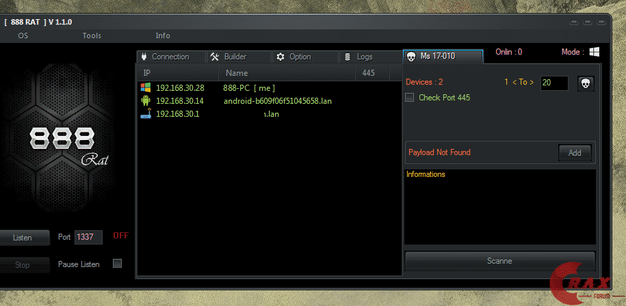Screen dimensions: 626x306
Task: Click the Windows logo next to Mode
Action: [x=595, y=52]
